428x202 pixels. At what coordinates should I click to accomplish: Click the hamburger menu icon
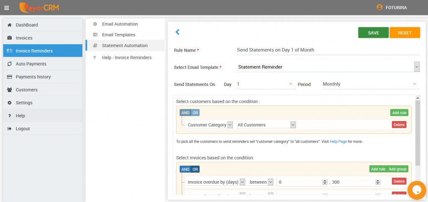(6, 8)
